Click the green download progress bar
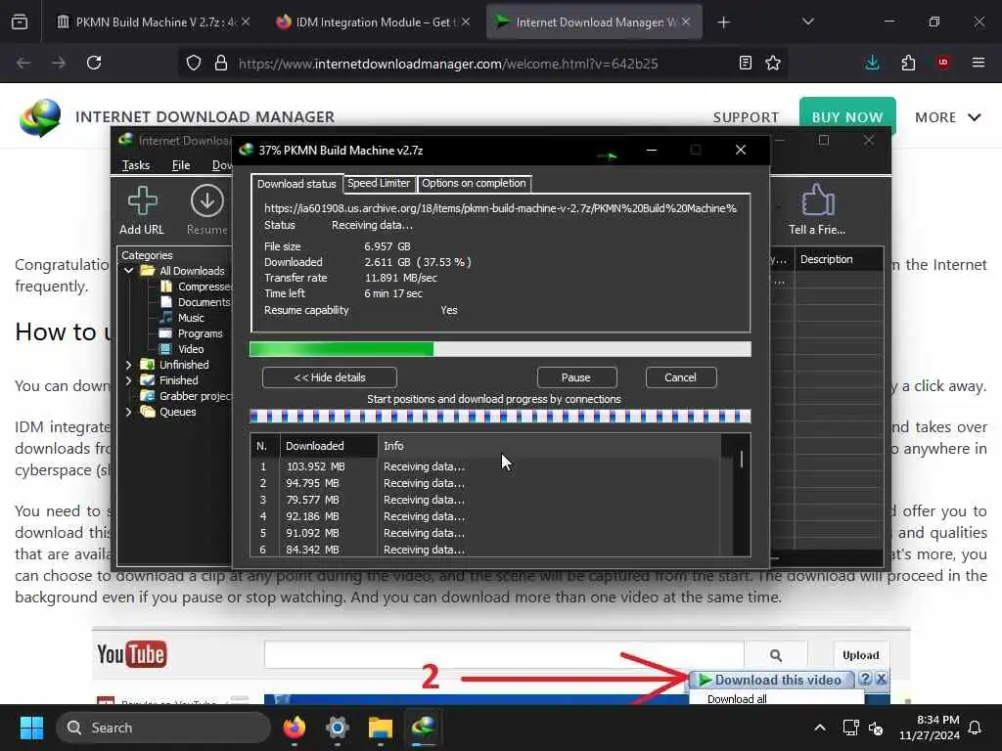The width and height of the screenshot is (1002, 751). [x=500, y=349]
